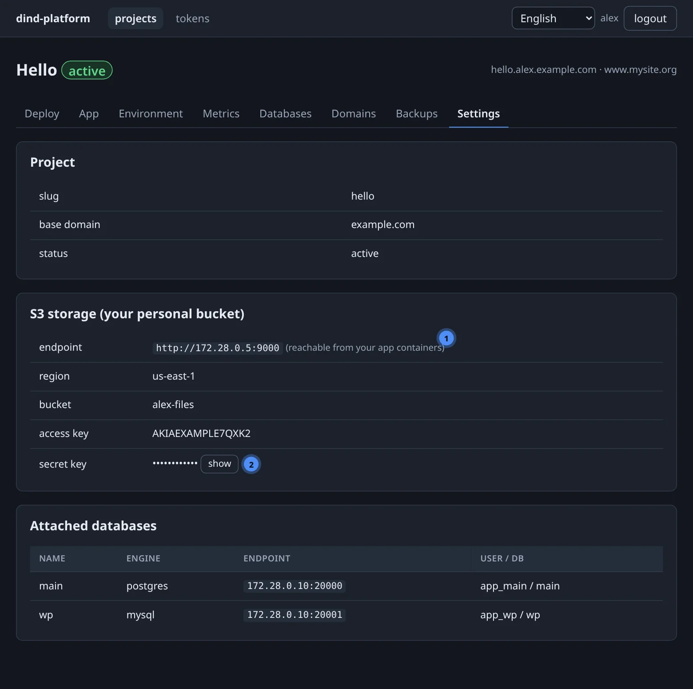The image size is (693, 689).
Task: Click the ENGINE column header
Action: [x=143, y=558]
